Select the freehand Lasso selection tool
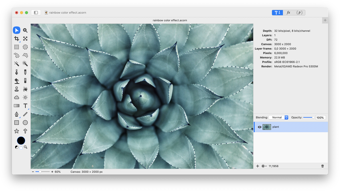340x191 pixels. click(17, 55)
